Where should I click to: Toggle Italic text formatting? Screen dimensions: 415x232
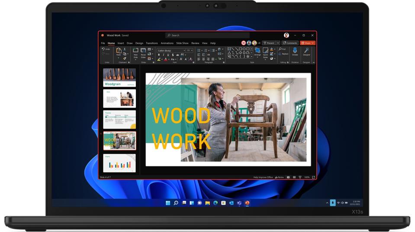coord(164,55)
